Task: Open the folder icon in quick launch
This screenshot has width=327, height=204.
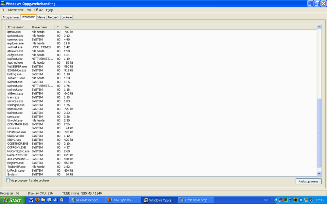Action: click(x=43, y=200)
